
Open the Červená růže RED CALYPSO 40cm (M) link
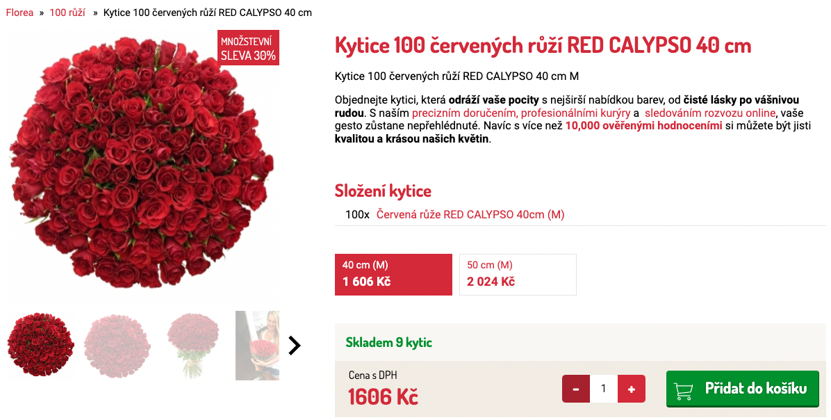click(x=470, y=215)
